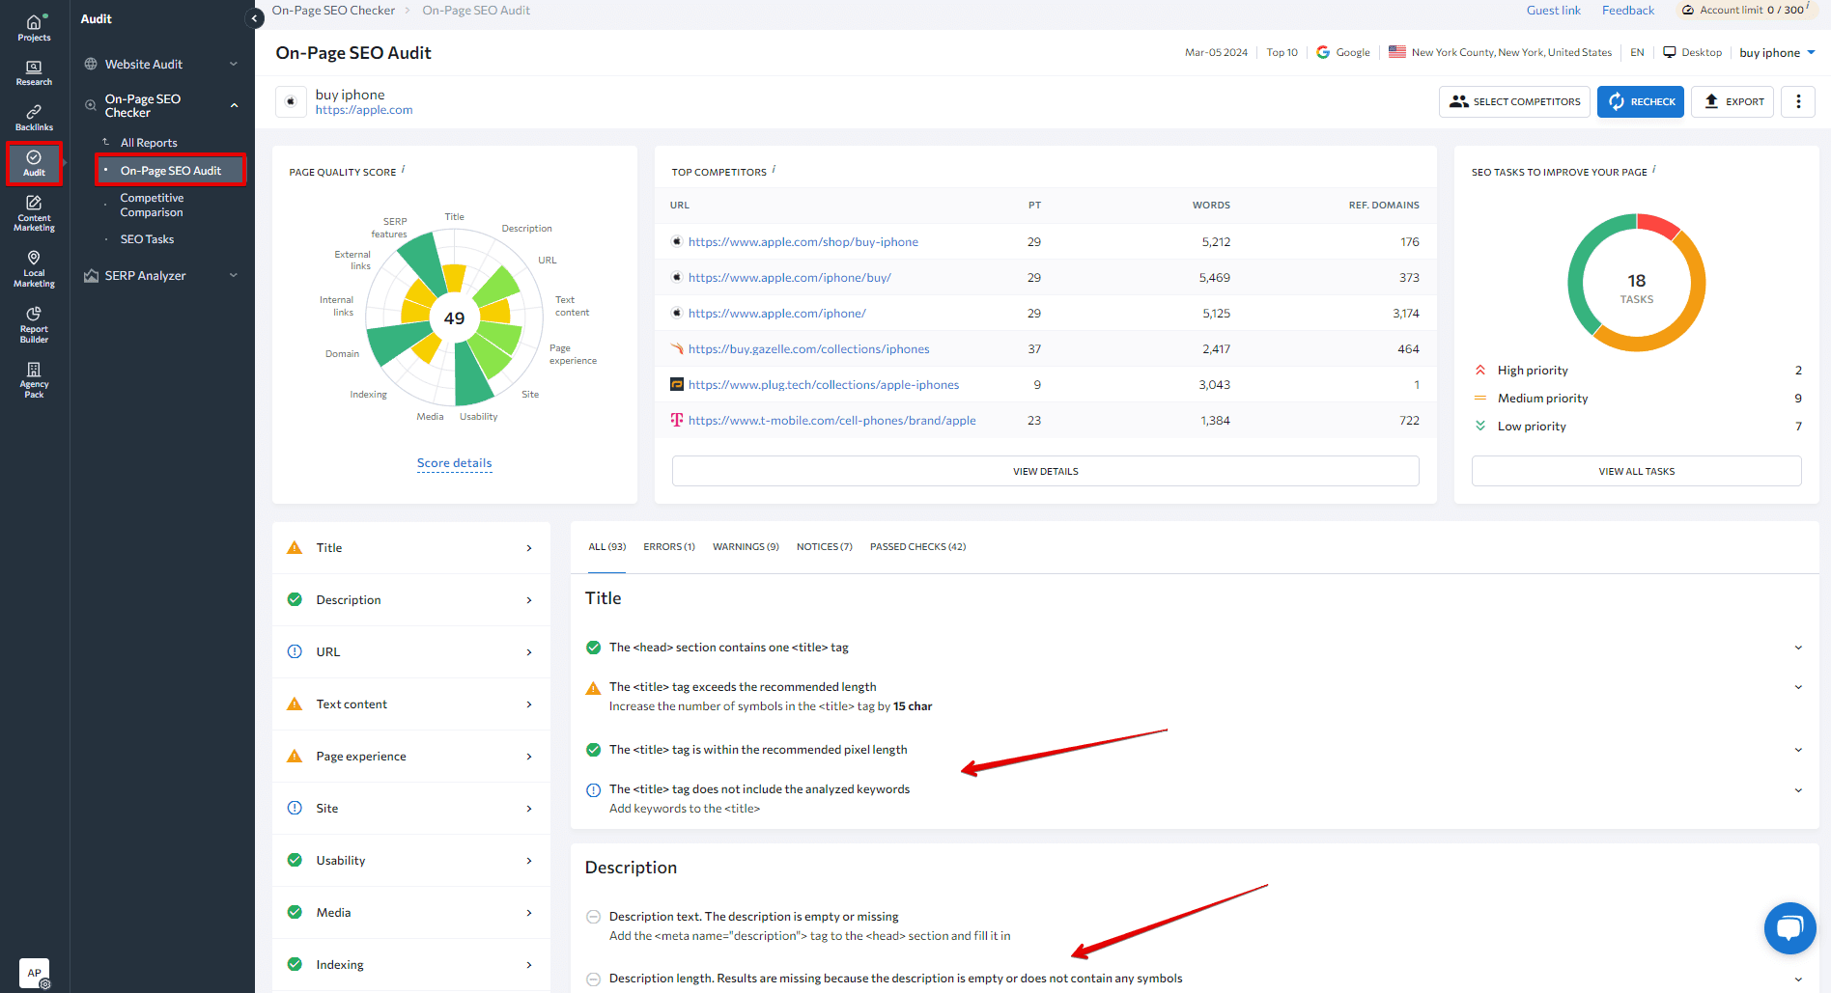Click the Desktop device icon
1831x993 pixels.
tap(1670, 52)
